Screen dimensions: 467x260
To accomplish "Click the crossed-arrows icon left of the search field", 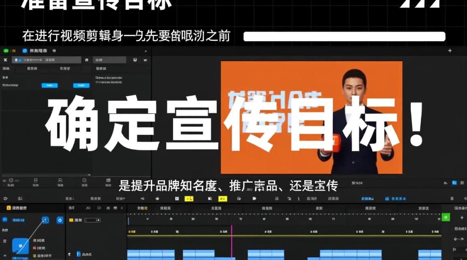I will click(x=5, y=60).
